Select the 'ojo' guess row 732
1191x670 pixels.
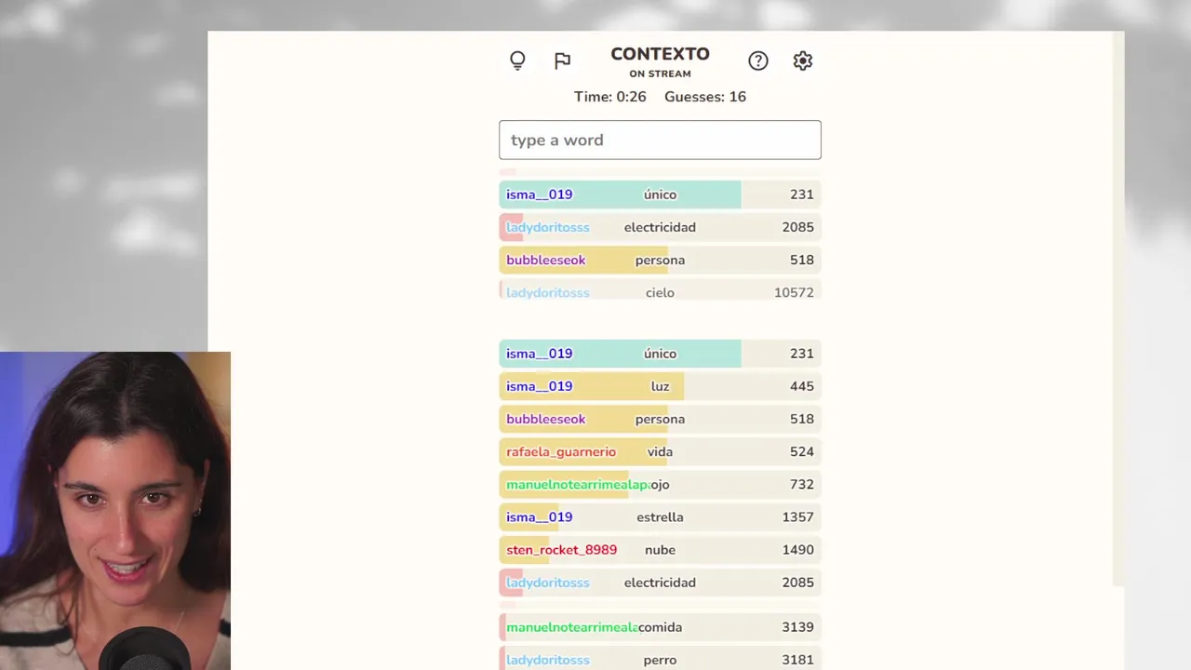(x=660, y=484)
